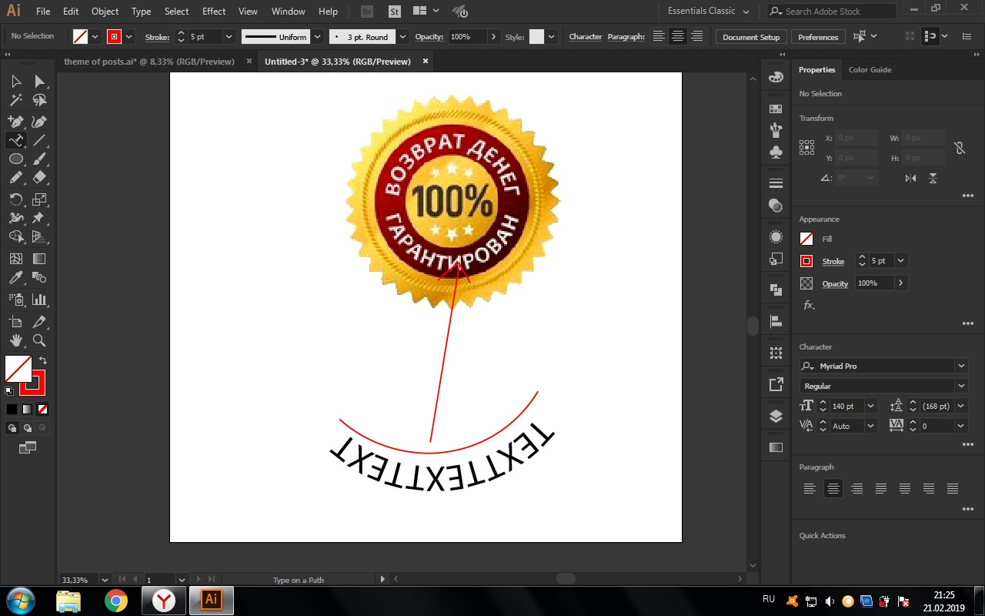Screen dimensions: 985x616
Task: Select the Artboard tool
Action: pyautogui.click(x=15, y=322)
